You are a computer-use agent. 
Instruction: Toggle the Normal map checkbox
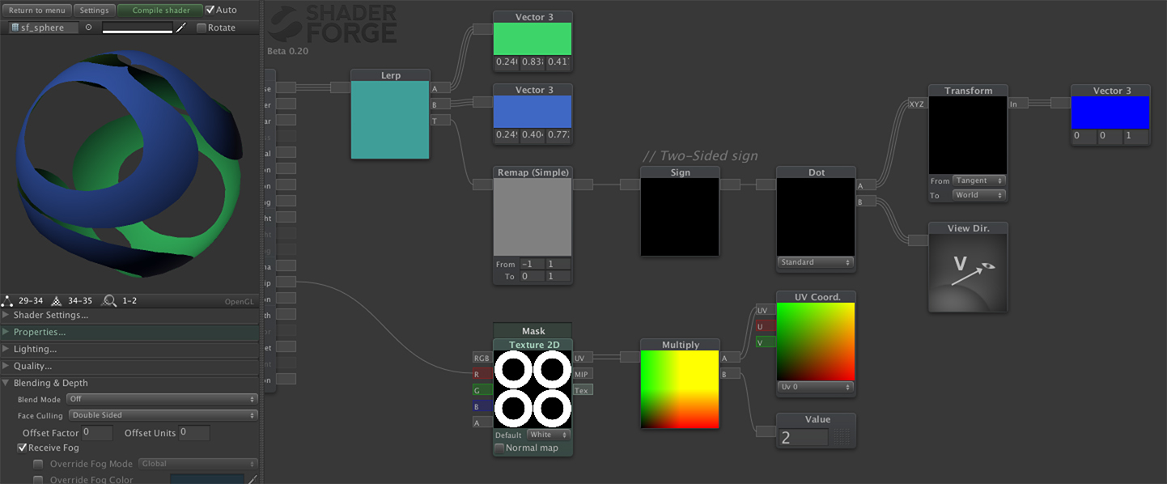click(x=499, y=448)
